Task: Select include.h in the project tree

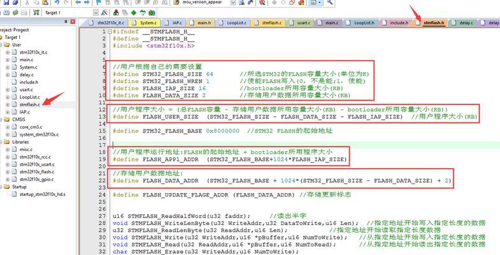Action: pos(29,82)
